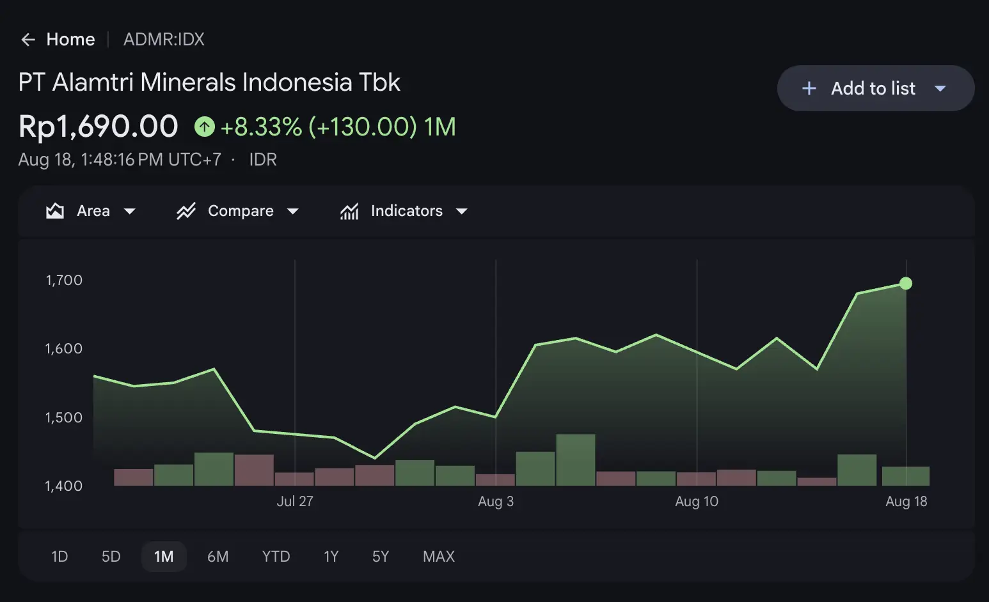This screenshot has width=989, height=602.
Task: Select the MAX time range tab
Action: click(439, 557)
